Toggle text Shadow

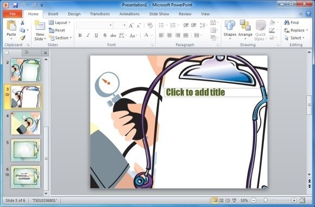(x=105, y=35)
